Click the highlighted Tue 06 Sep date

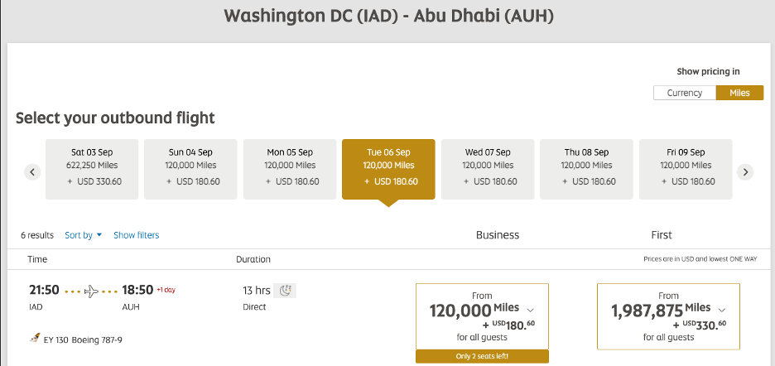pyautogui.click(x=388, y=169)
